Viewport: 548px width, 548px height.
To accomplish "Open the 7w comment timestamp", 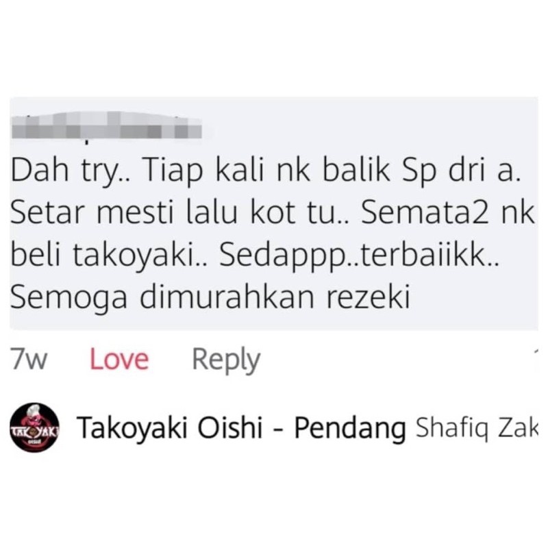I will 28,360.
